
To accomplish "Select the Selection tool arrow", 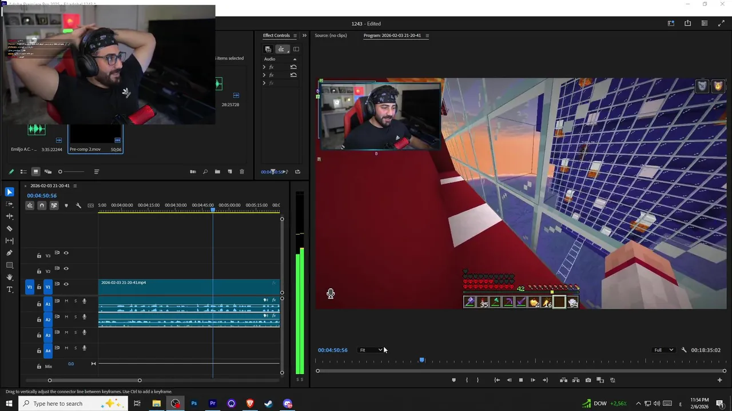I will coord(9,192).
